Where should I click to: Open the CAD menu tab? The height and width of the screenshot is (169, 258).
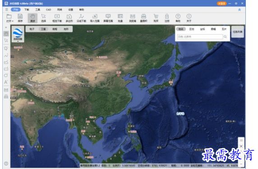[49, 9]
